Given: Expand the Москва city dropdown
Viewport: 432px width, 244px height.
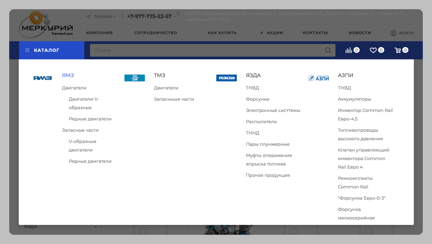Looking at the screenshot, I should pos(105,16).
